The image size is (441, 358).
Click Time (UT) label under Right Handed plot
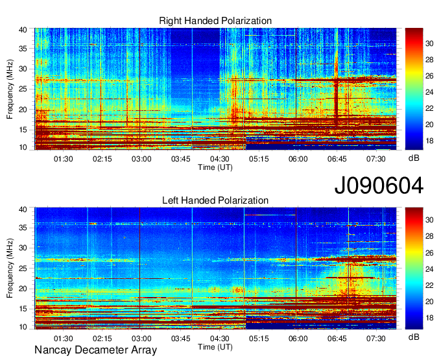215,167
